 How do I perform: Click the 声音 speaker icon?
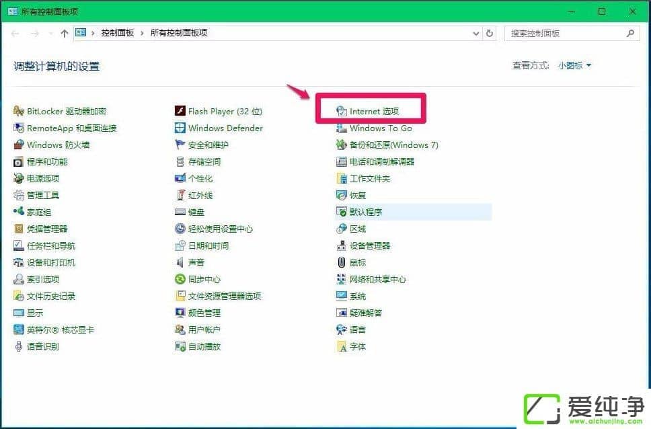(180, 262)
